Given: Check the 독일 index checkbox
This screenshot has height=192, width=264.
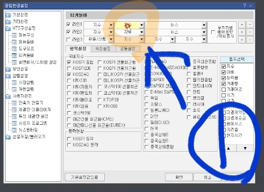Looking at the screenshot, I should 147,98.
